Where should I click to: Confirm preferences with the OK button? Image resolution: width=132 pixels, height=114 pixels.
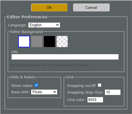tap(49, 7)
